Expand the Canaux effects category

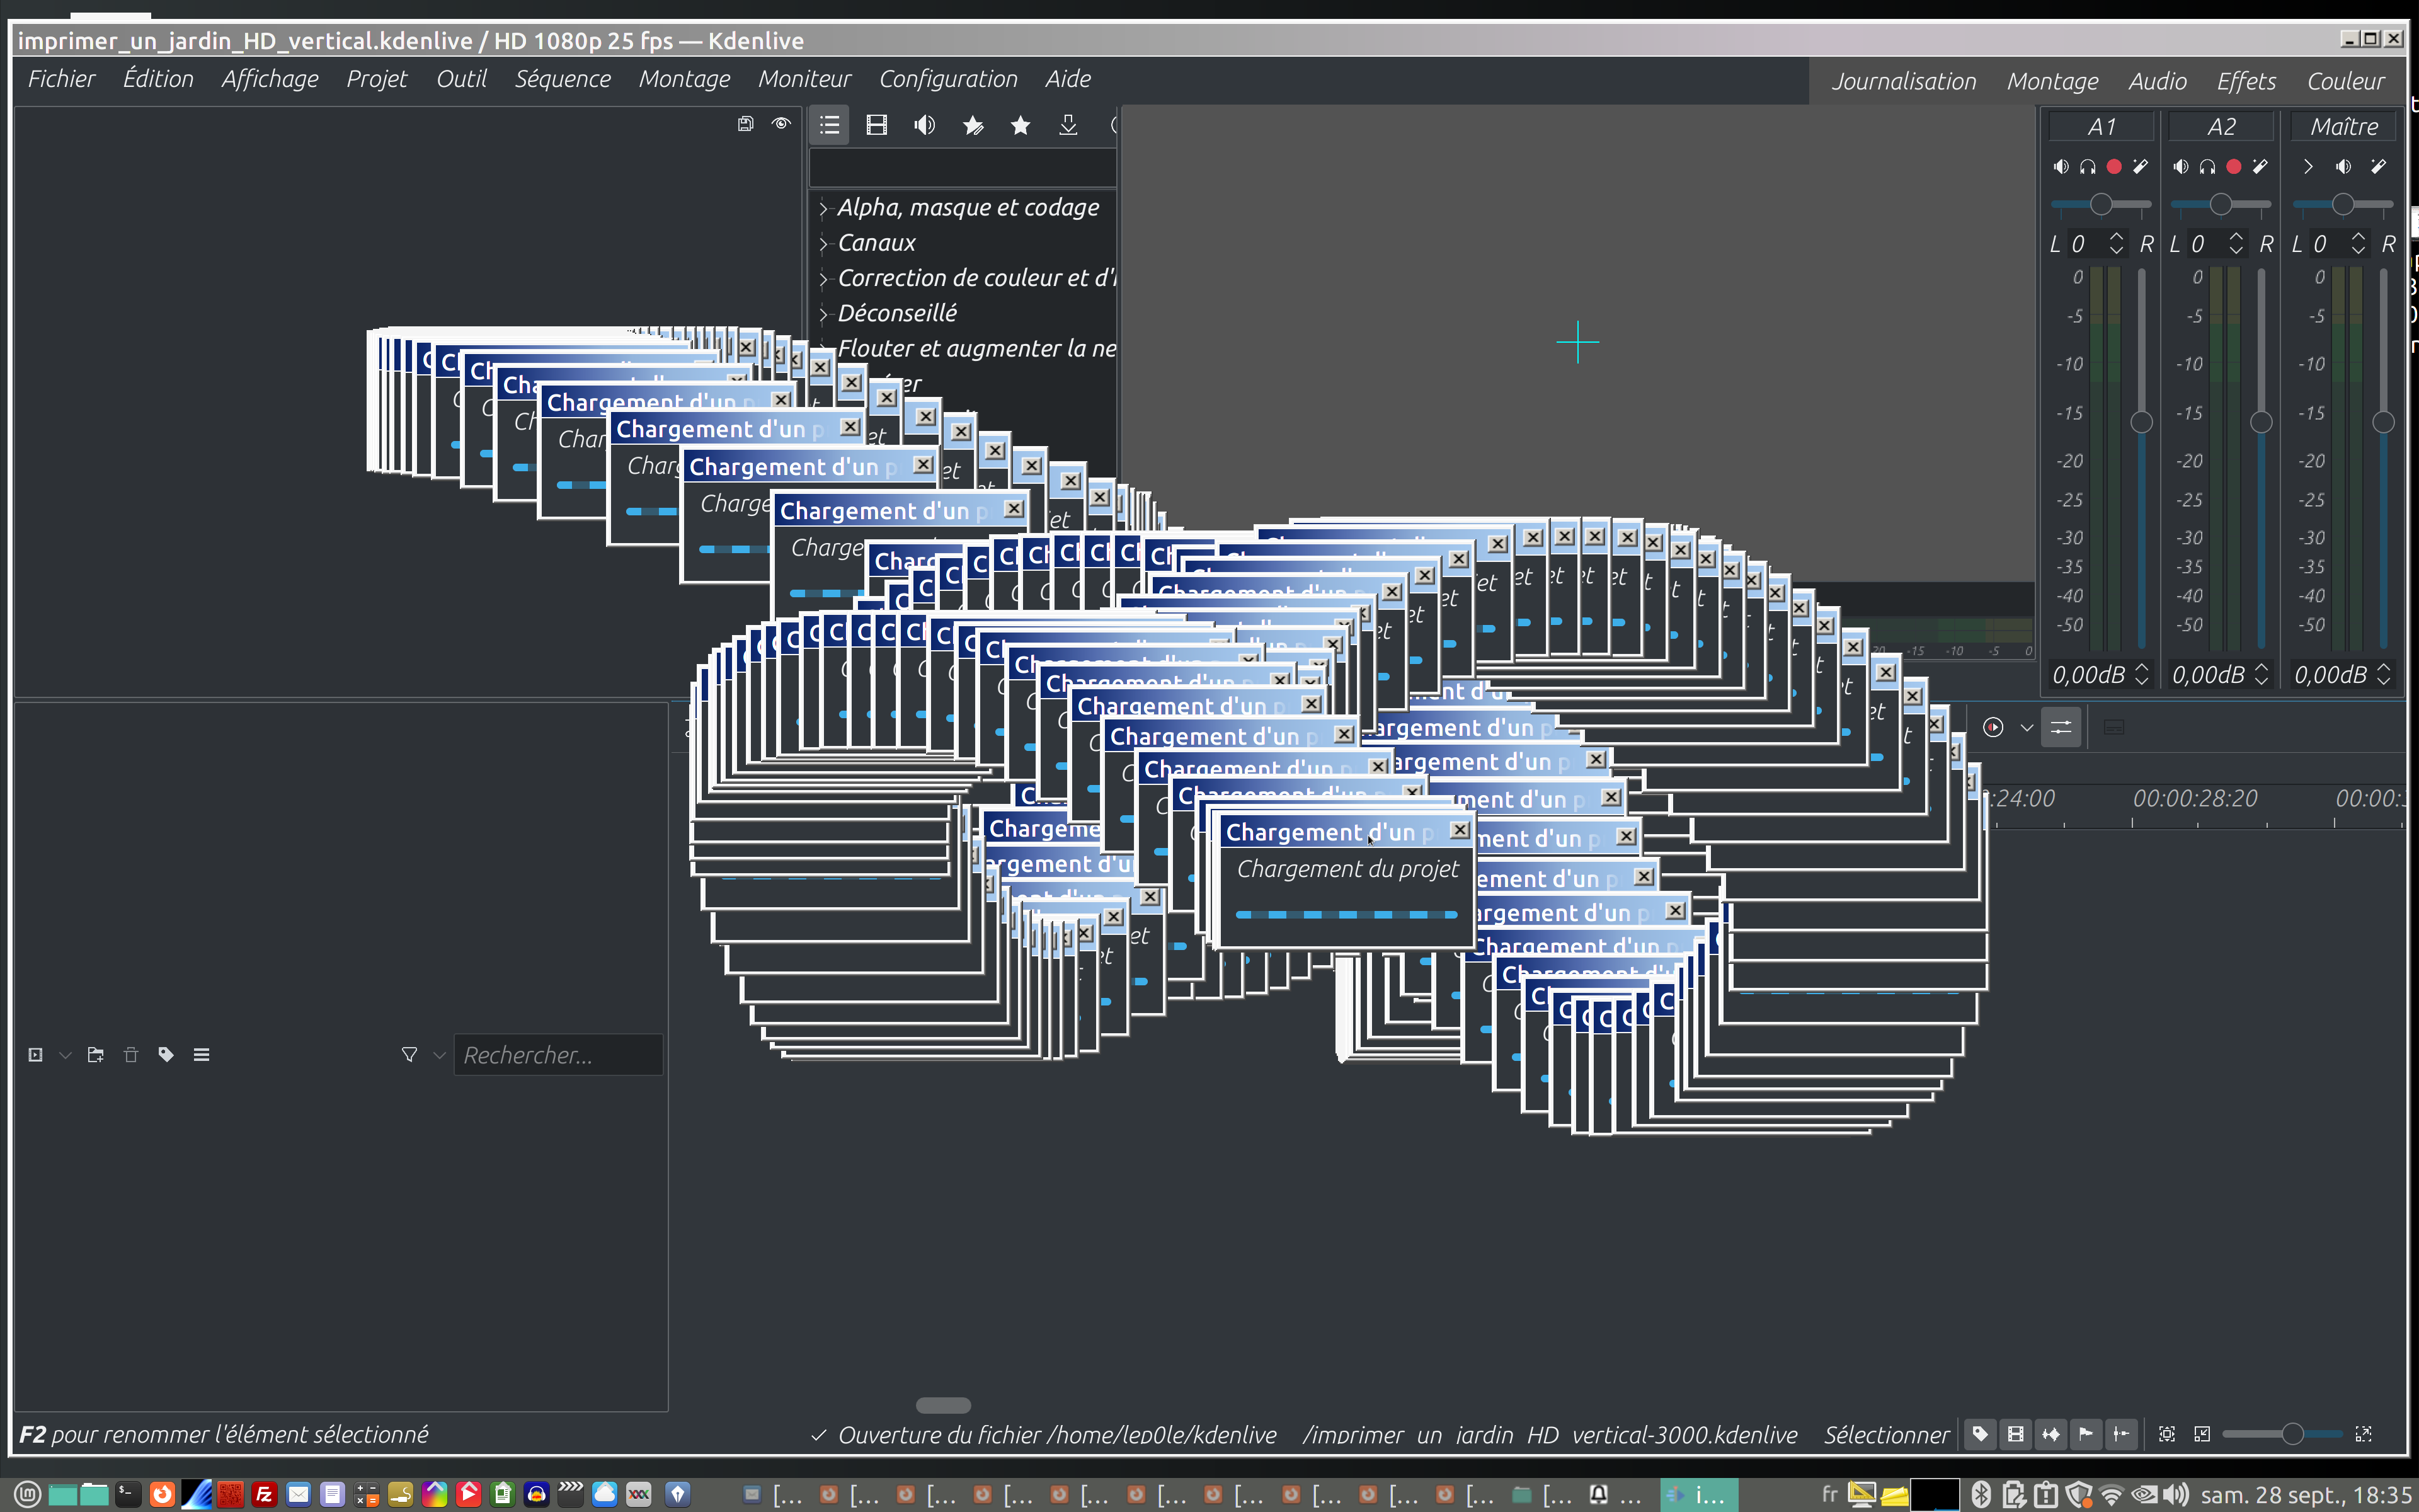tap(824, 243)
